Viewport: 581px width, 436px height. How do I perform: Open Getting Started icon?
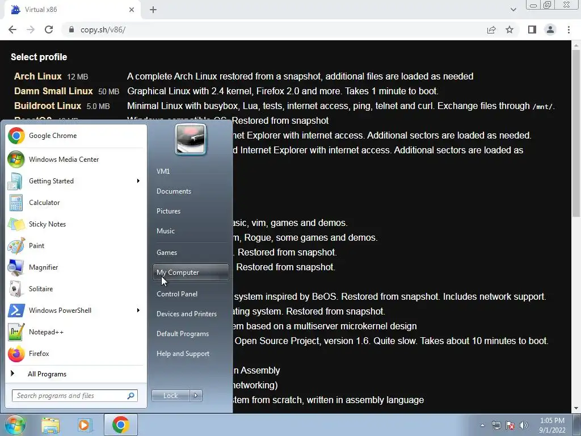[16, 181]
